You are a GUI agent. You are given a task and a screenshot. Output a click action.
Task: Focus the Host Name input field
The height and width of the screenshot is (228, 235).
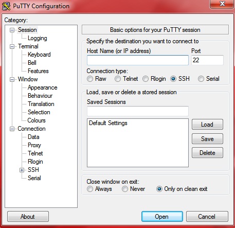coord(138,60)
